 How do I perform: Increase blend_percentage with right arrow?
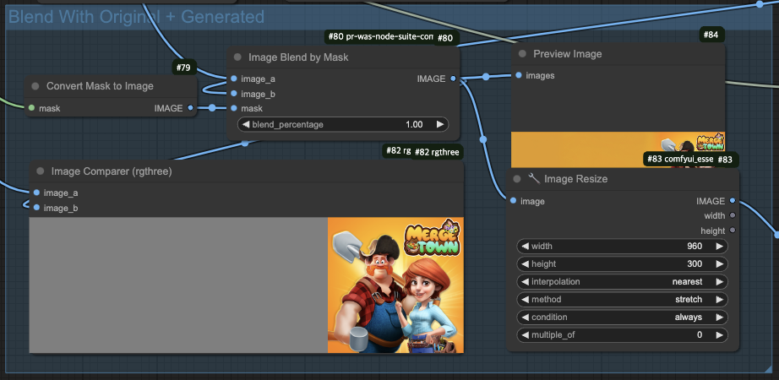coord(440,124)
